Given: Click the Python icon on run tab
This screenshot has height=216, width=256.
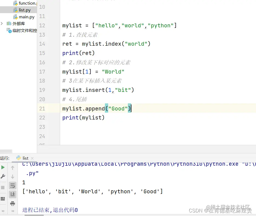Looking at the screenshot, I should pos(19,158).
